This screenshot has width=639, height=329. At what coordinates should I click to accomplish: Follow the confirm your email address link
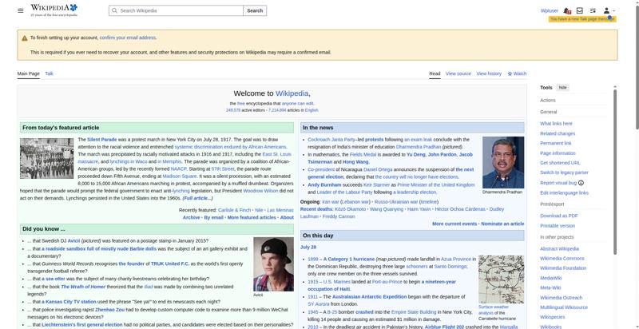tap(128, 38)
